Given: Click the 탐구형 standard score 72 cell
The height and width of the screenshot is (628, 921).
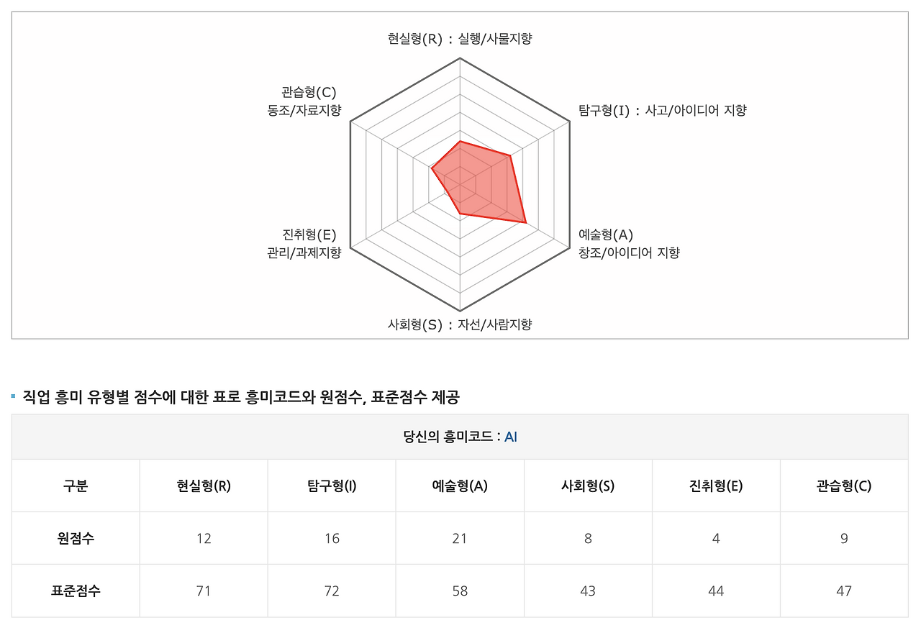Looking at the screenshot, I should click(332, 591).
